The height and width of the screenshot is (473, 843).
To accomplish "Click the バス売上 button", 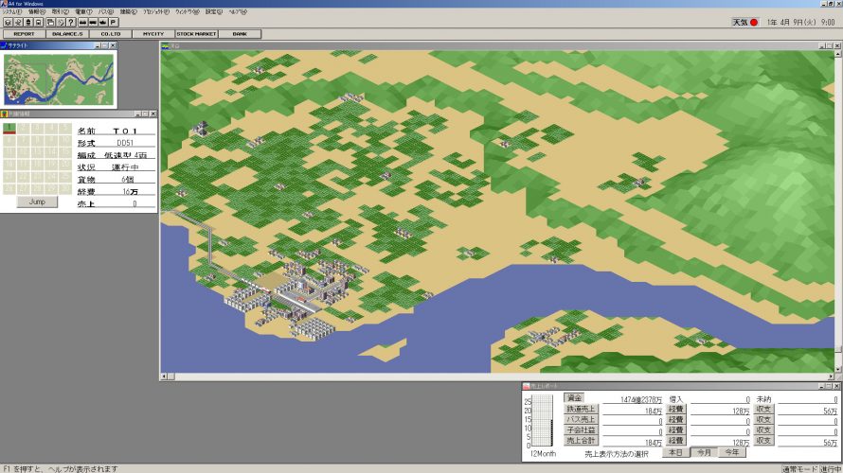I will 581,419.
